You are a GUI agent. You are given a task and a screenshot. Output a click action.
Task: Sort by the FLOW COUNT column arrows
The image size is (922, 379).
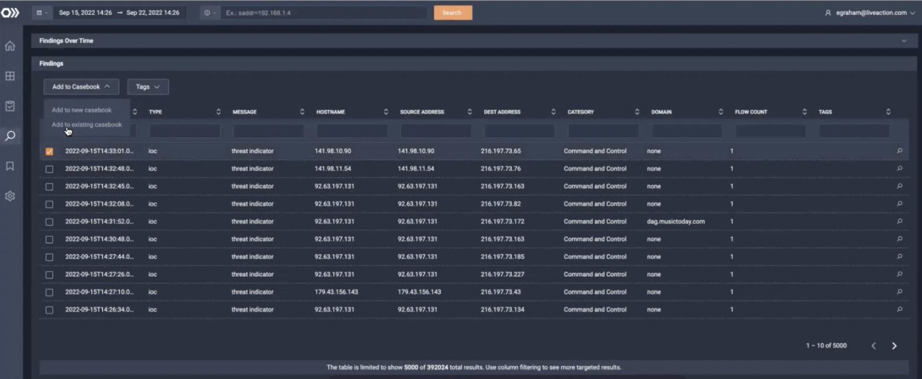click(805, 112)
